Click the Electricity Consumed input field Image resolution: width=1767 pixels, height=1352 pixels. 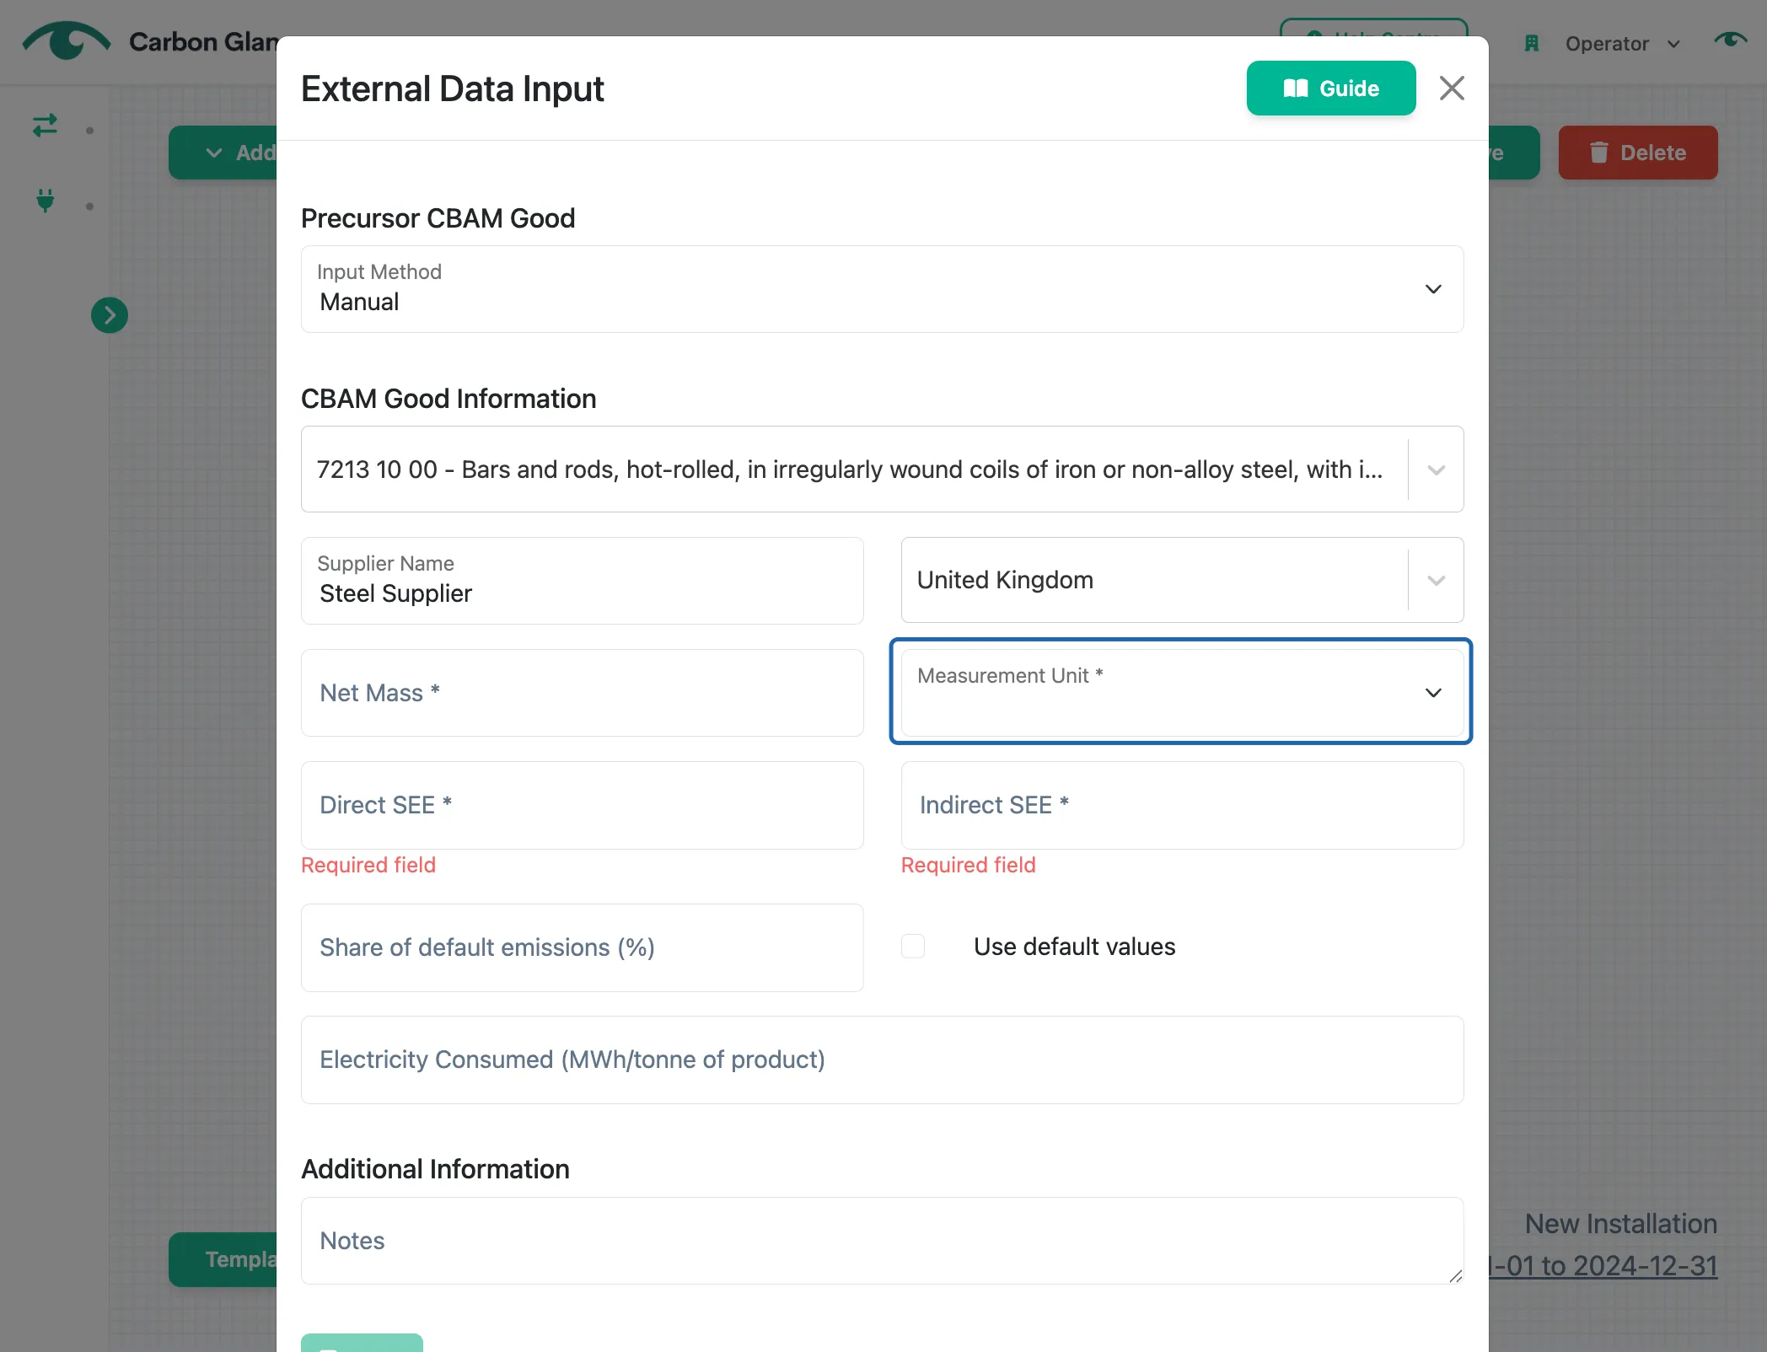(x=882, y=1060)
